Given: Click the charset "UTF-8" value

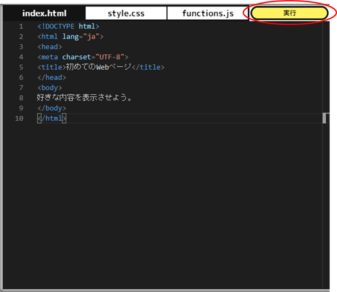Looking at the screenshot, I should coord(110,57).
